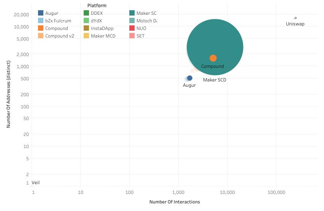Select the Moloch legend color swatch
The image size is (324, 211).
(x=132, y=21)
